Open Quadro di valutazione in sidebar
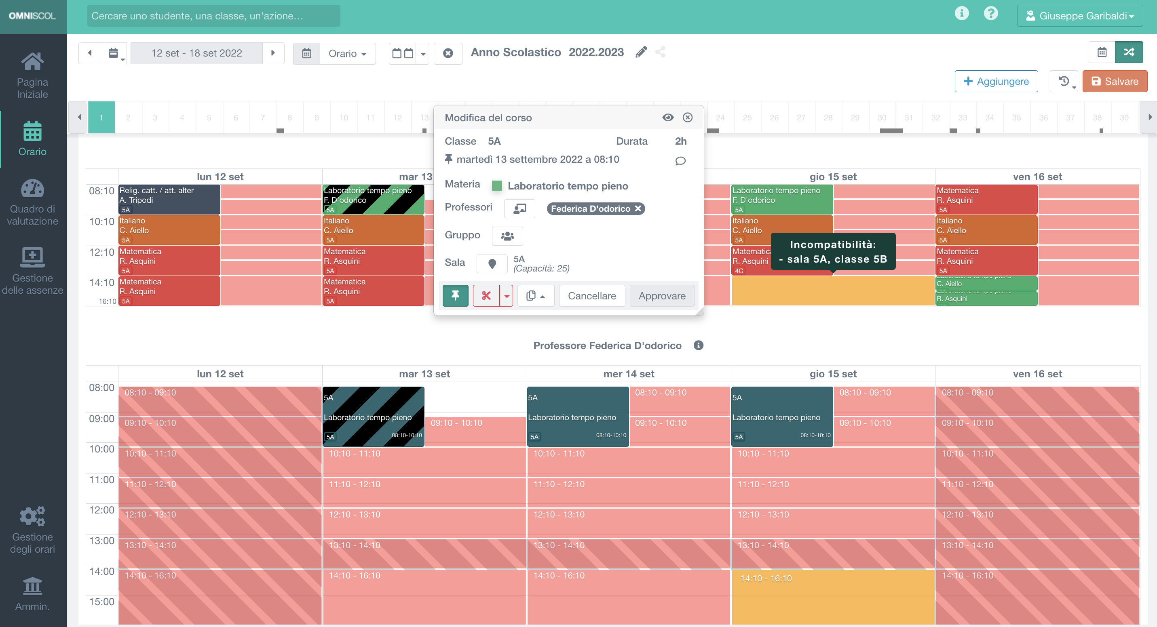Screen dimensions: 1157x627 (x=32, y=202)
